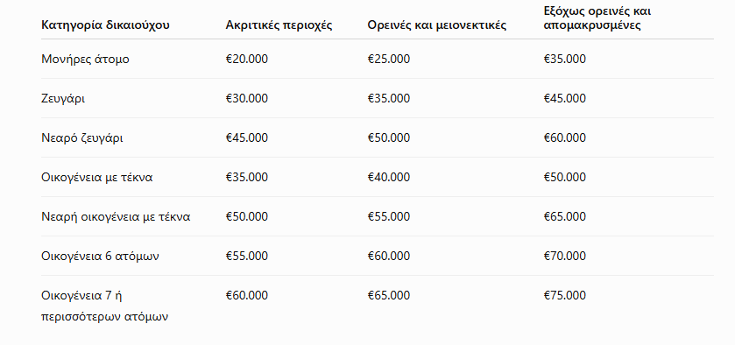Click €65.000 in Νεαρή οικογένεια row
Viewport: 735px width, 345px height.
[x=565, y=216]
